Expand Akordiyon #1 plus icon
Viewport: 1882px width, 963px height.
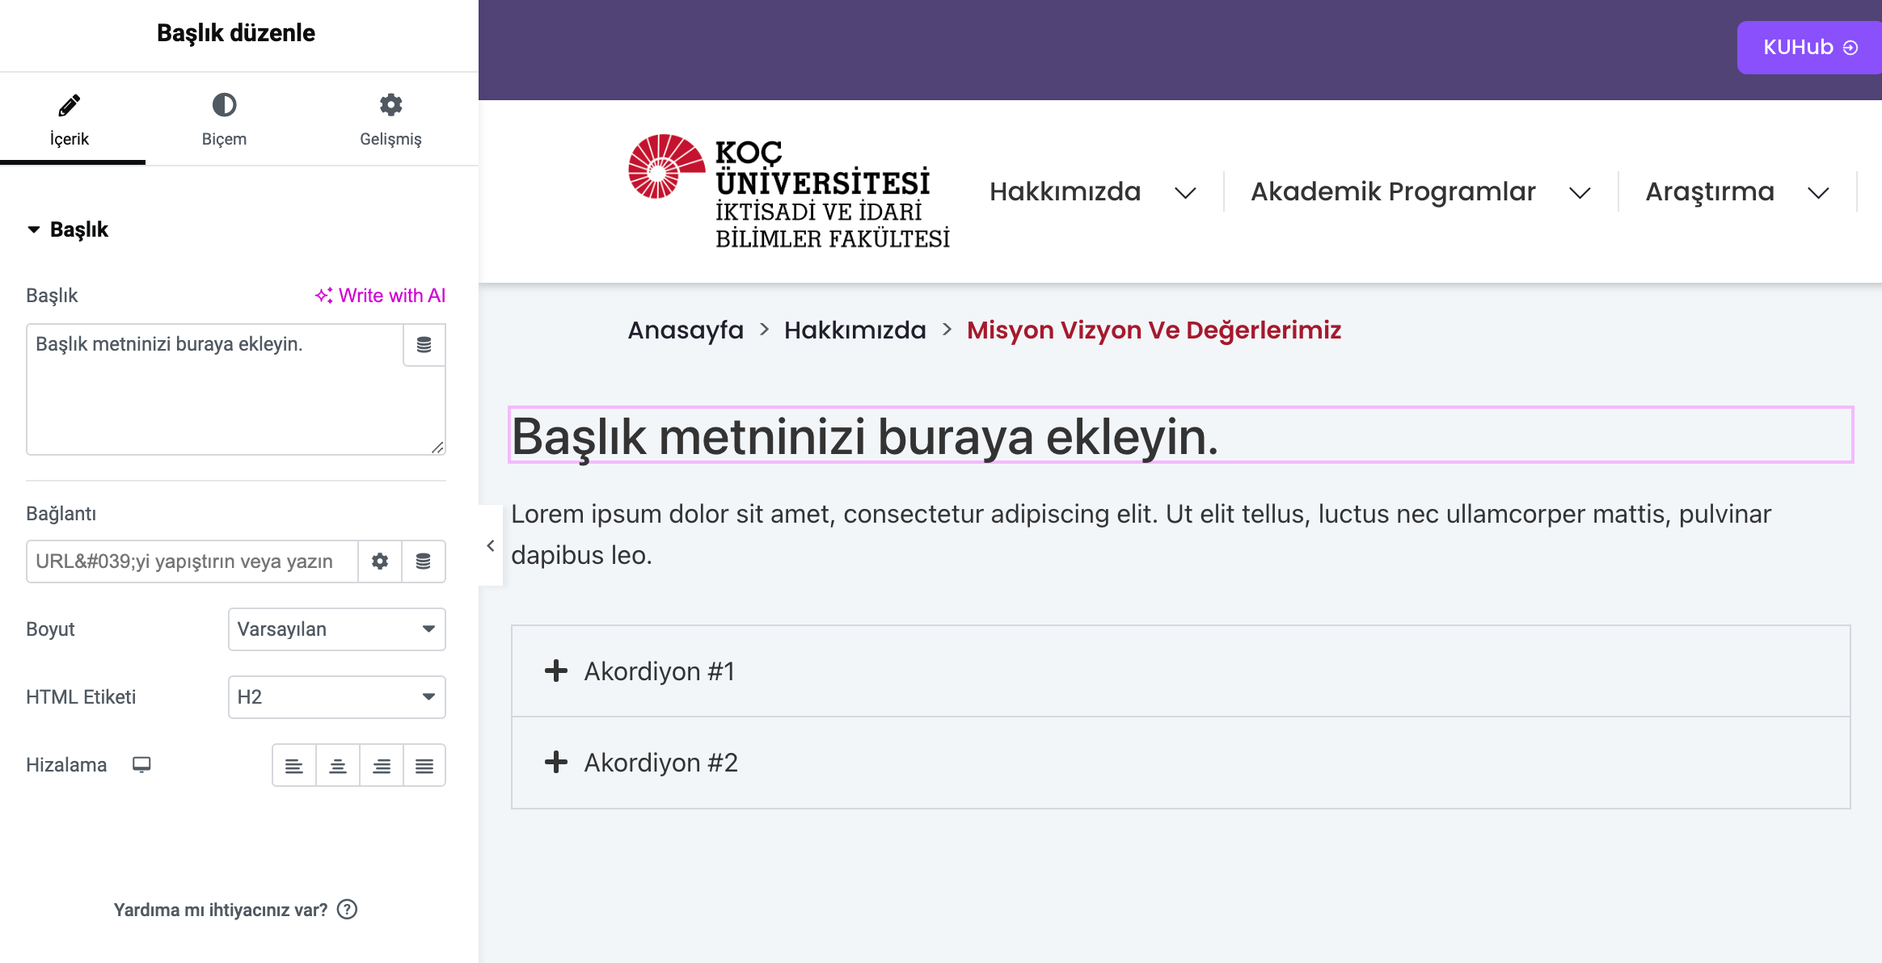556,671
